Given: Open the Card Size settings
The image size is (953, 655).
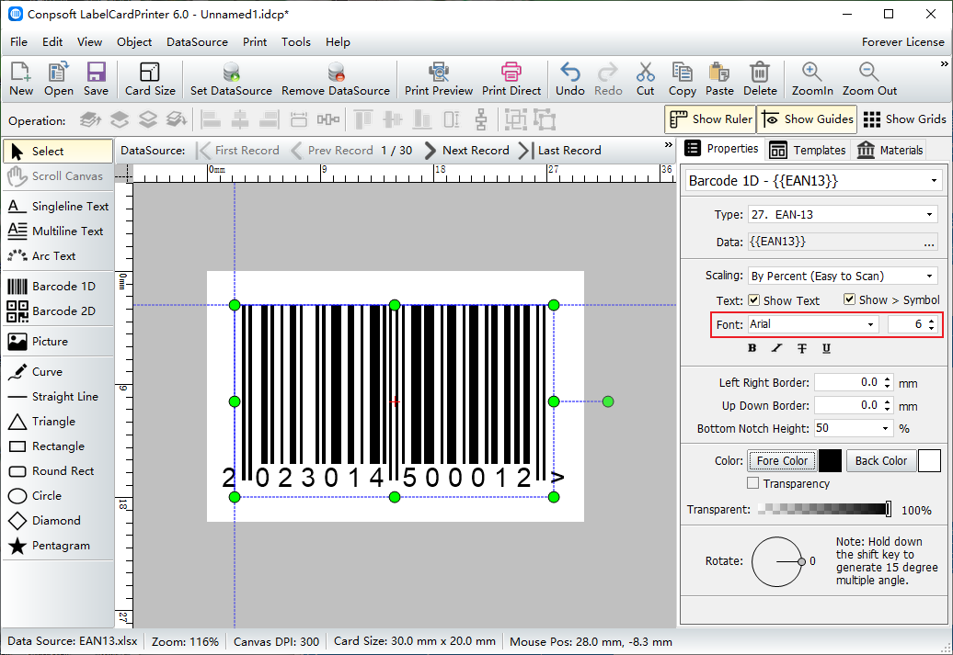Looking at the screenshot, I should click(150, 79).
